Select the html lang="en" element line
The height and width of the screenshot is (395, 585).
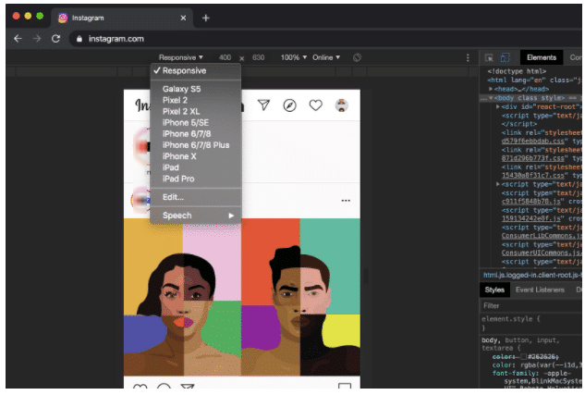(x=534, y=80)
